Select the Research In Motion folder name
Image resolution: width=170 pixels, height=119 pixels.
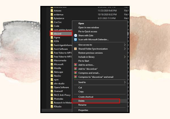click(x=63, y=103)
